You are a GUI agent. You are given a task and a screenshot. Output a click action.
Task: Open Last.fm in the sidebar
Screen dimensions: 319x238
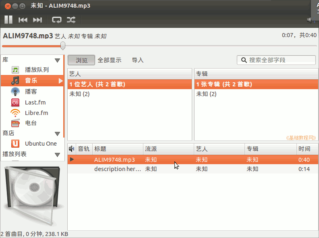click(x=36, y=102)
